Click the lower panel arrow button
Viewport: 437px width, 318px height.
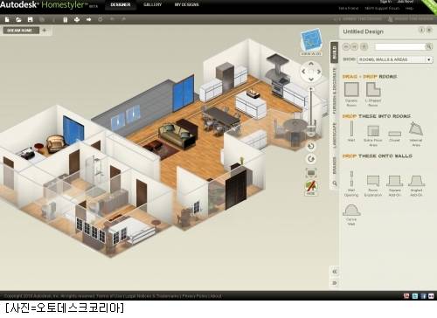(335, 283)
